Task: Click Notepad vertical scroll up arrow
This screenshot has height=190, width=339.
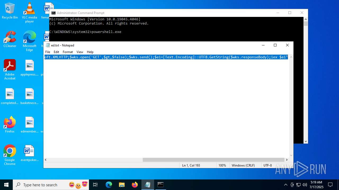Action: (291, 57)
